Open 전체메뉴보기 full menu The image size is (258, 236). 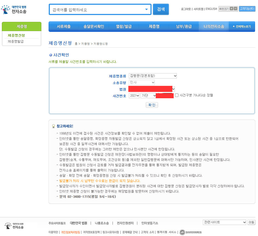(241, 27)
